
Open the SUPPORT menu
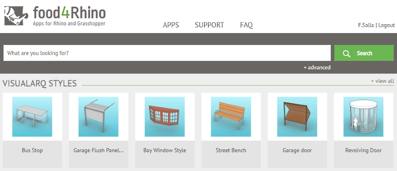210,25
